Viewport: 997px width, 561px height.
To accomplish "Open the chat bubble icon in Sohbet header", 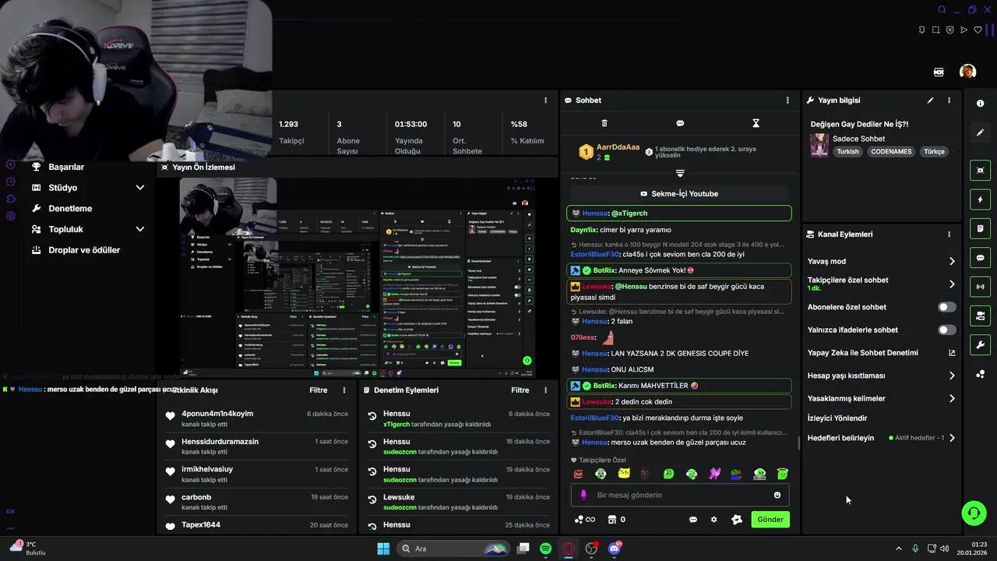I will 680,123.
